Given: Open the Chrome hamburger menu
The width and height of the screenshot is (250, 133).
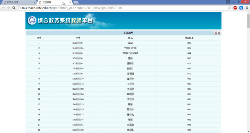Looking at the screenshot, I should (247, 8).
